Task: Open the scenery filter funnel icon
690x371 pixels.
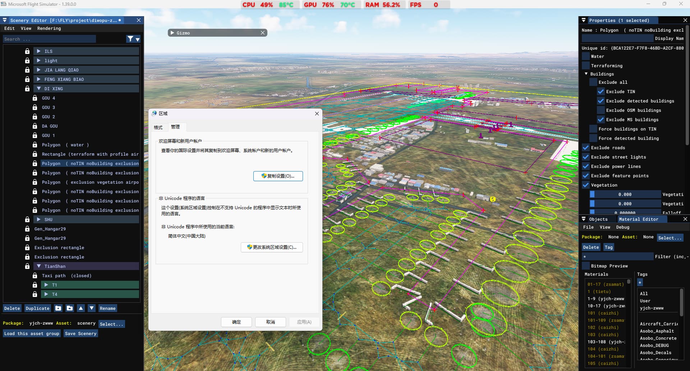Action: [x=130, y=39]
